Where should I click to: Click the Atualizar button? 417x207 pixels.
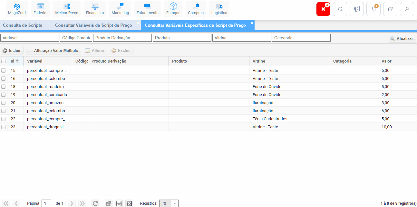pos(402,38)
